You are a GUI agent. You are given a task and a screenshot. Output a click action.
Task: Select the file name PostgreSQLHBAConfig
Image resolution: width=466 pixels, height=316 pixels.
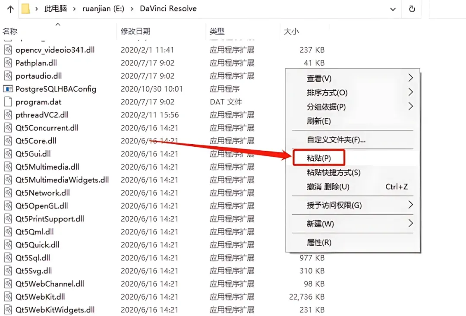56,89
